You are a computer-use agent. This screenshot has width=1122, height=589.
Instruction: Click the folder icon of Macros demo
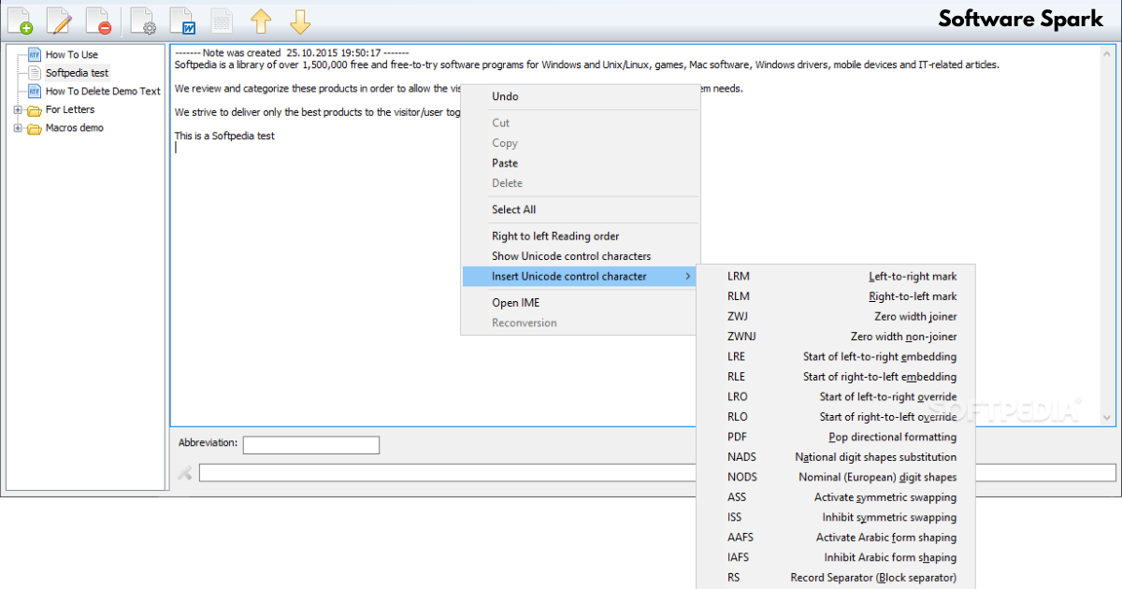point(35,128)
